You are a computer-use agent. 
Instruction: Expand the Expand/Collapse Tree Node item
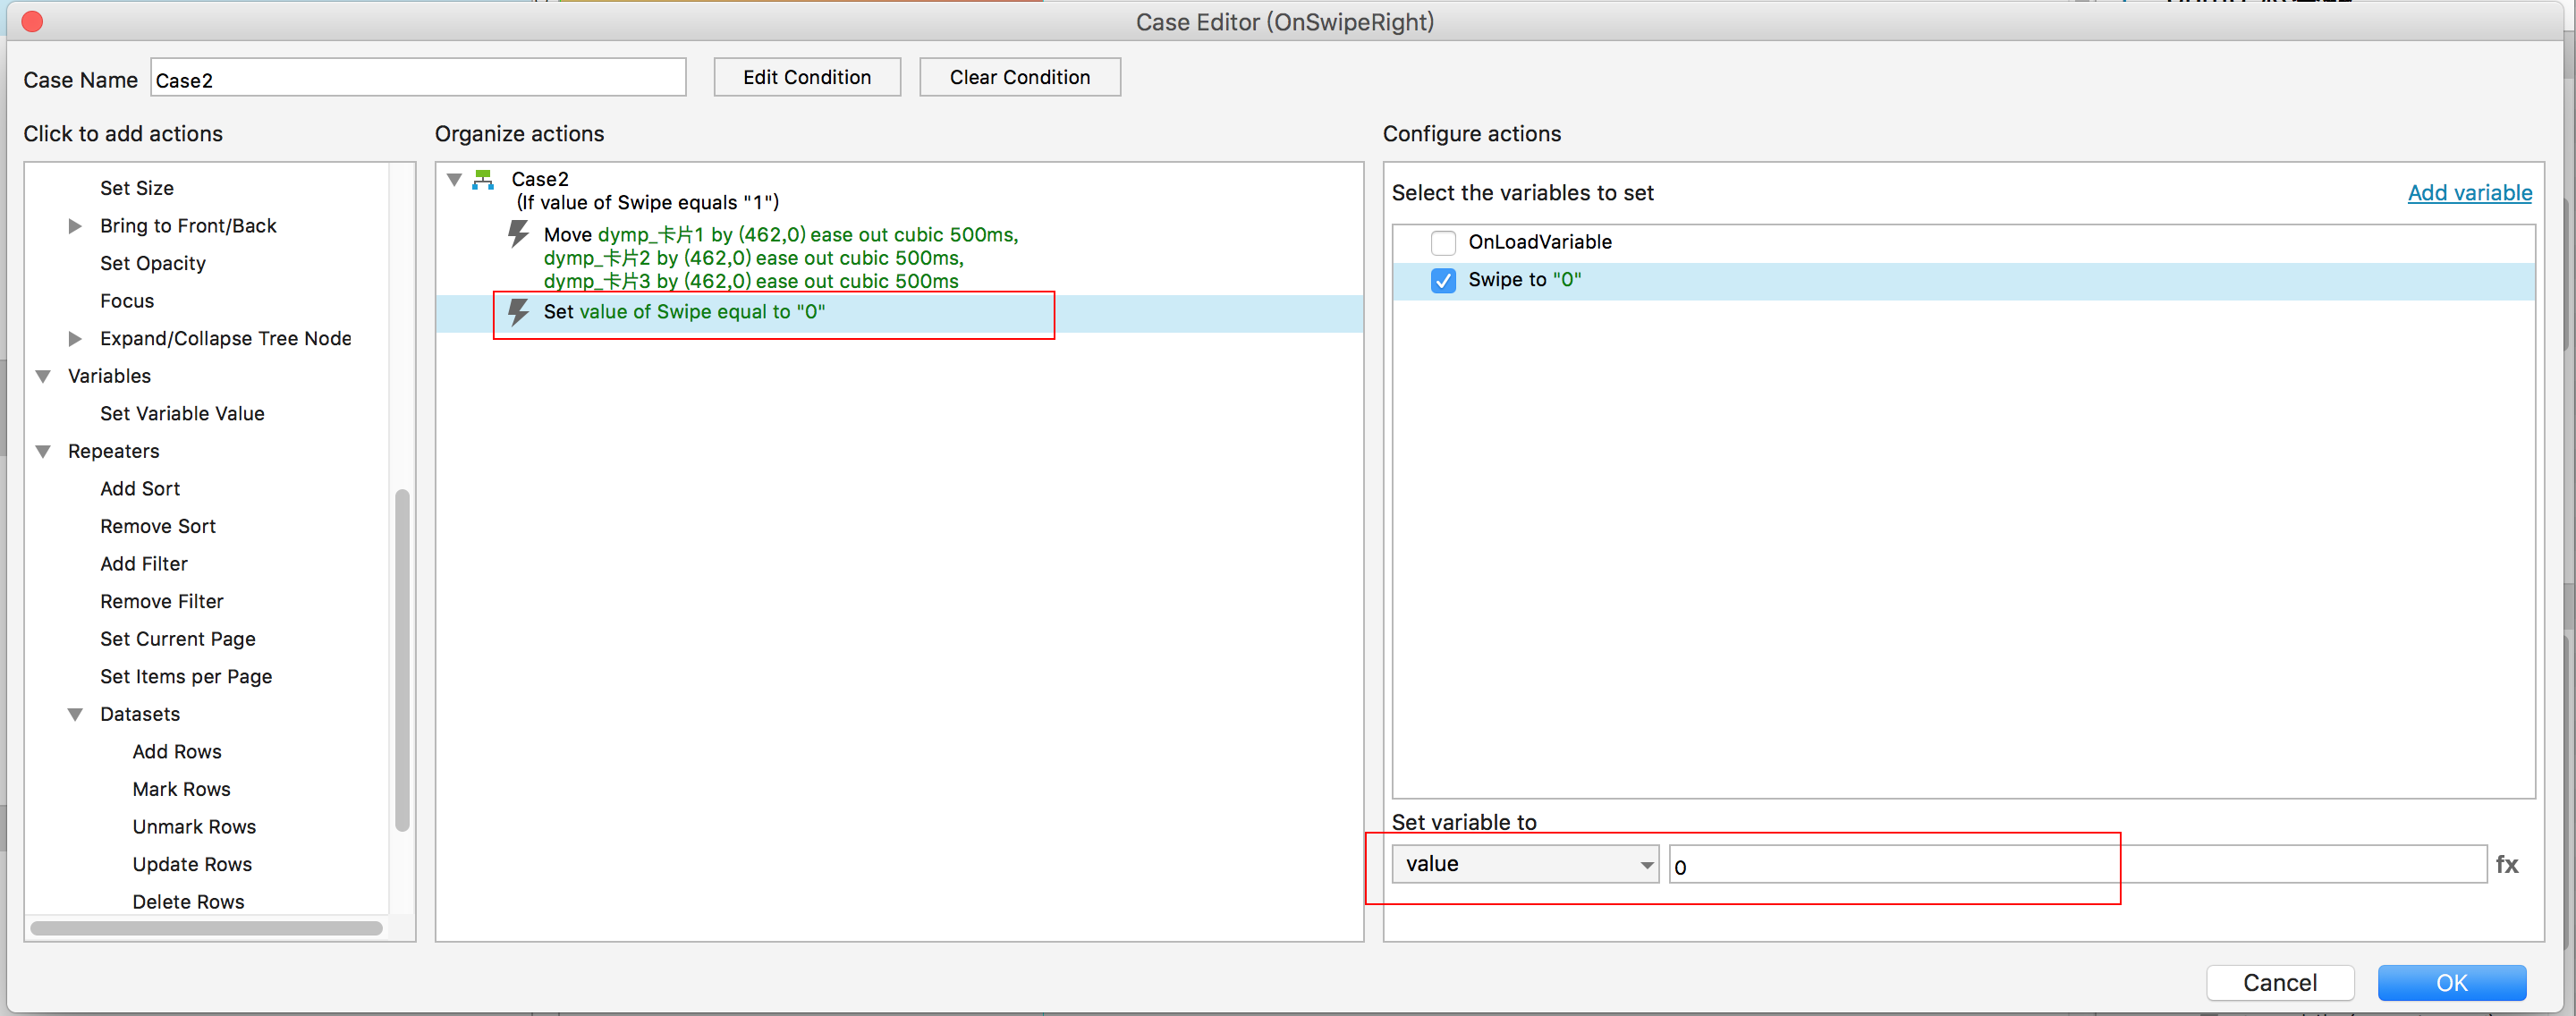[75, 339]
